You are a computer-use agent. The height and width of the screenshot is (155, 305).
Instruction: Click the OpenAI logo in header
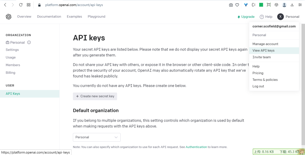(8, 17)
